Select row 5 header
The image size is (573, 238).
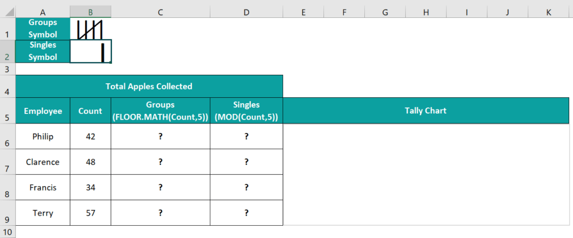[8, 111]
